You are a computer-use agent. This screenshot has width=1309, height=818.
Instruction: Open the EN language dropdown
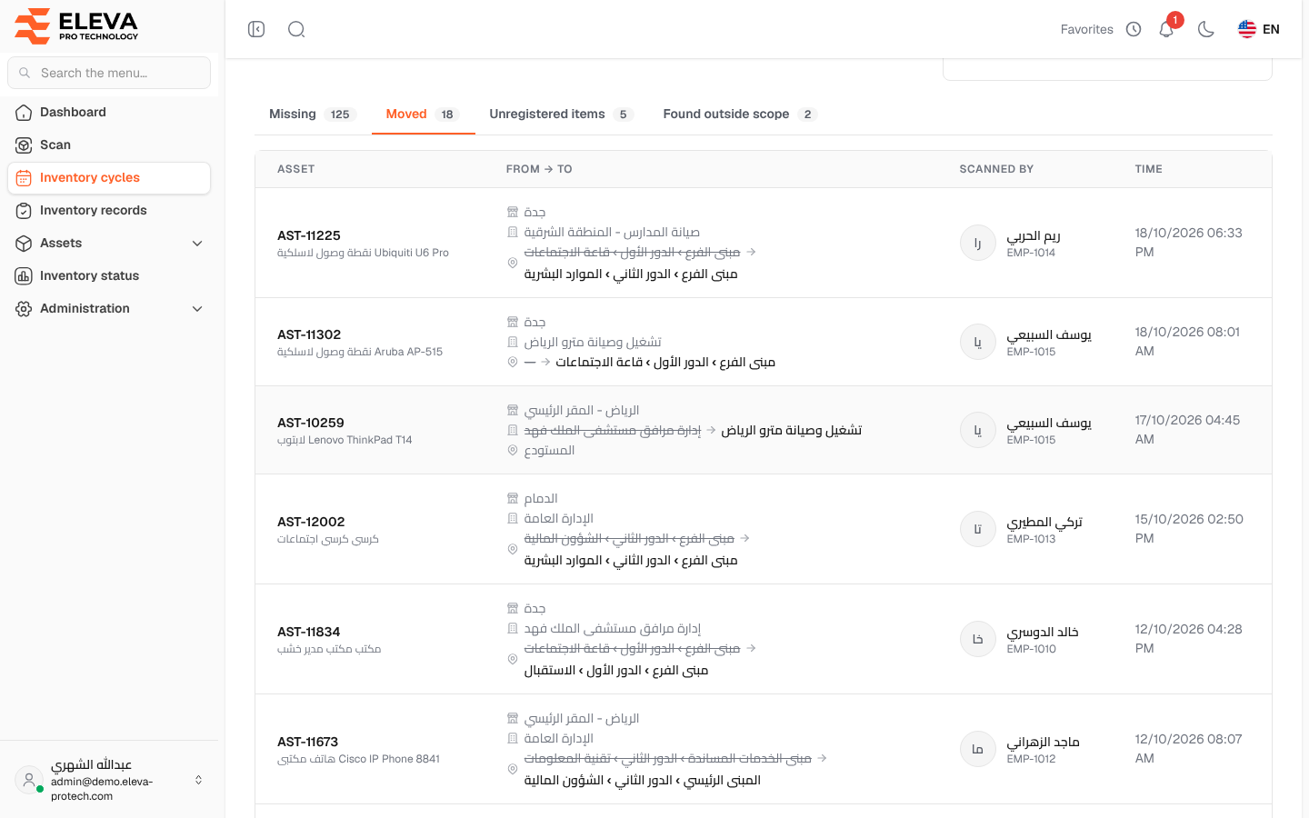pyautogui.click(x=1259, y=29)
